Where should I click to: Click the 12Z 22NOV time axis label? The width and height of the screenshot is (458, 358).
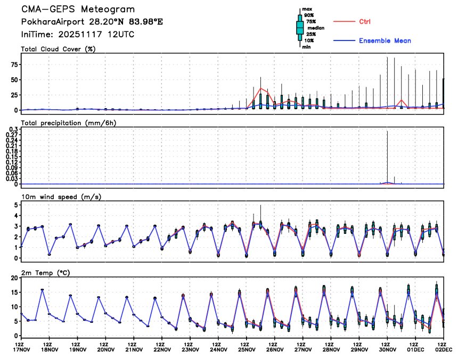(x=162, y=347)
